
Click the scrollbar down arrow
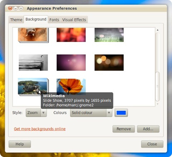pos(158,104)
